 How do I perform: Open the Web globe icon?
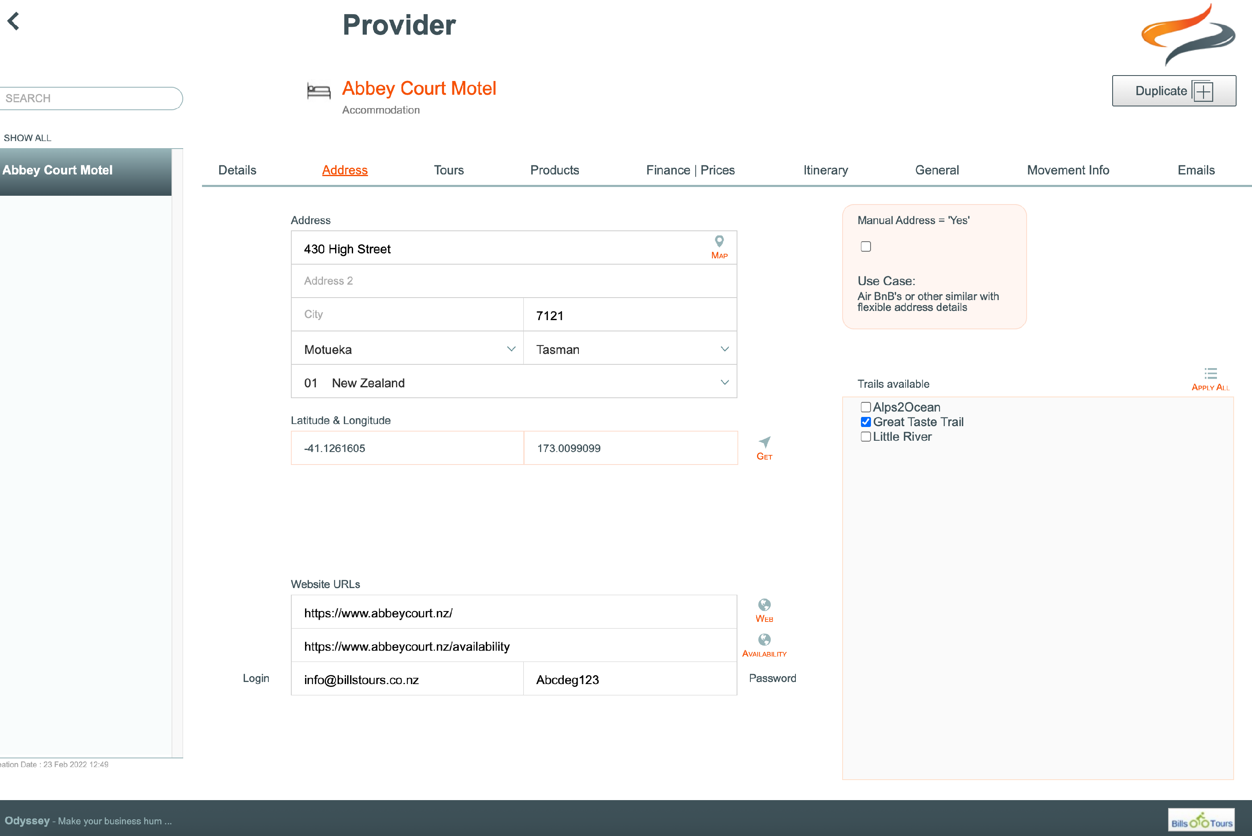point(764,605)
